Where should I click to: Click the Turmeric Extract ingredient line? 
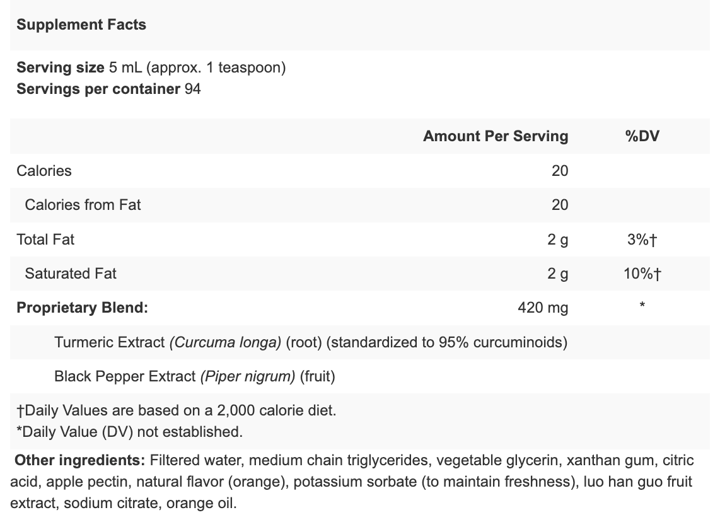tap(311, 342)
